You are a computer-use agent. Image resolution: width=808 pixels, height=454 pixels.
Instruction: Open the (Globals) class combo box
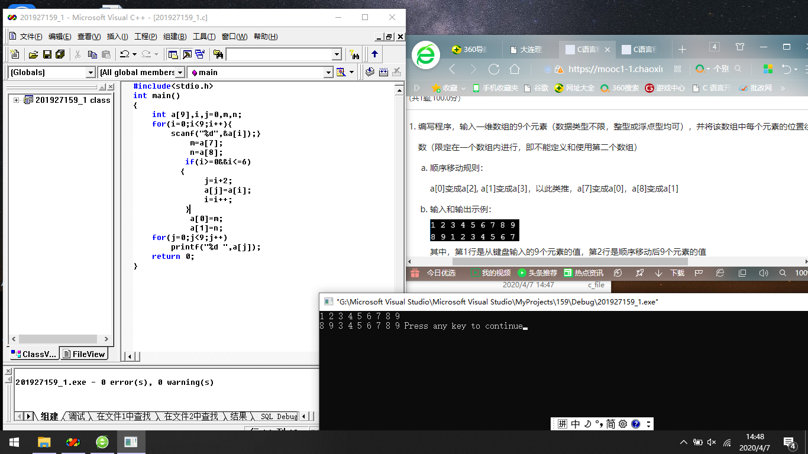pos(52,72)
